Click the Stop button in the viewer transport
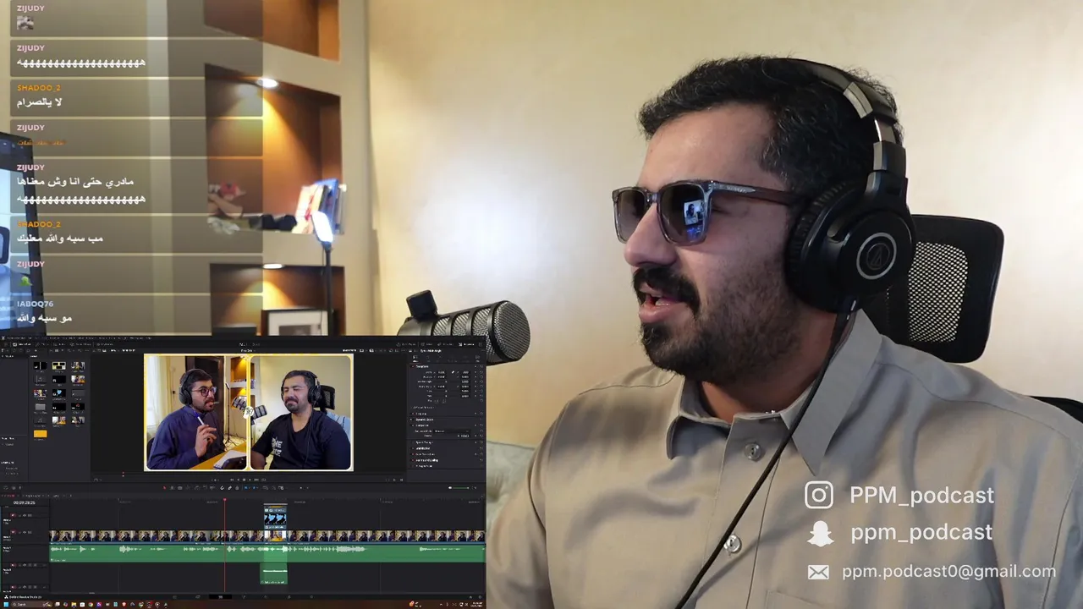 click(244, 480)
